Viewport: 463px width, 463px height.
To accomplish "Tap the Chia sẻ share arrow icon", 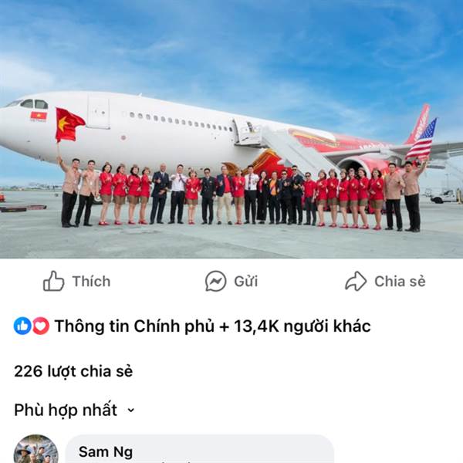I will [x=356, y=281].
